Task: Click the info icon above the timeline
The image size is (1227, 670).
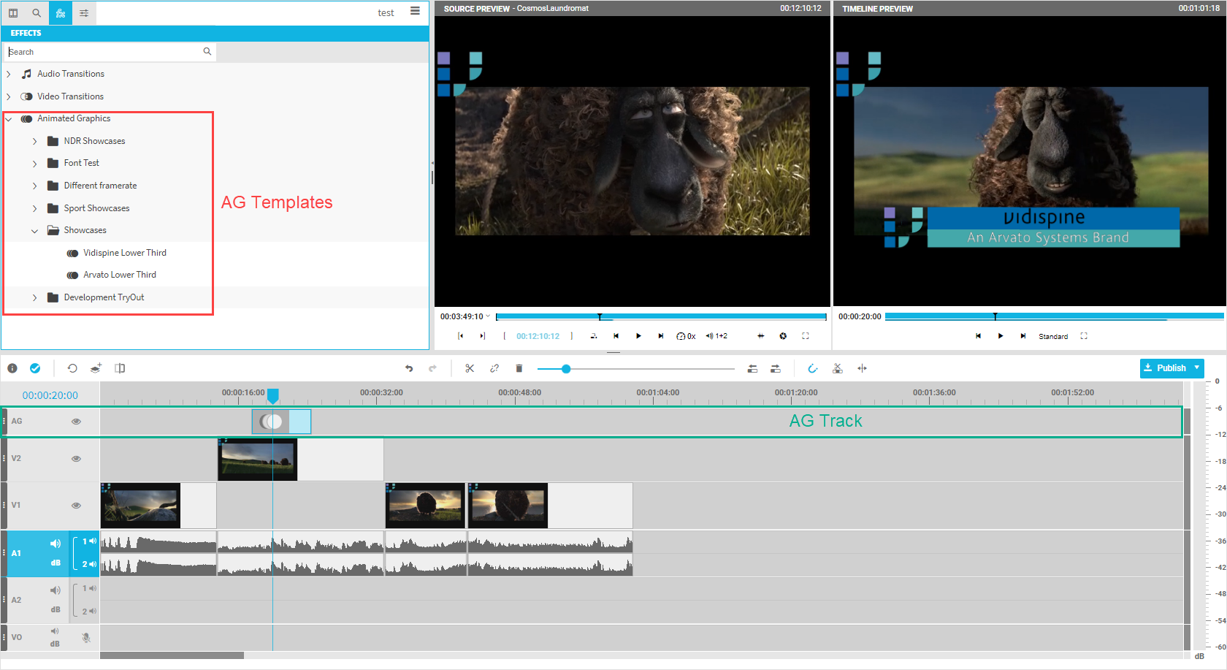Action: 12,368
